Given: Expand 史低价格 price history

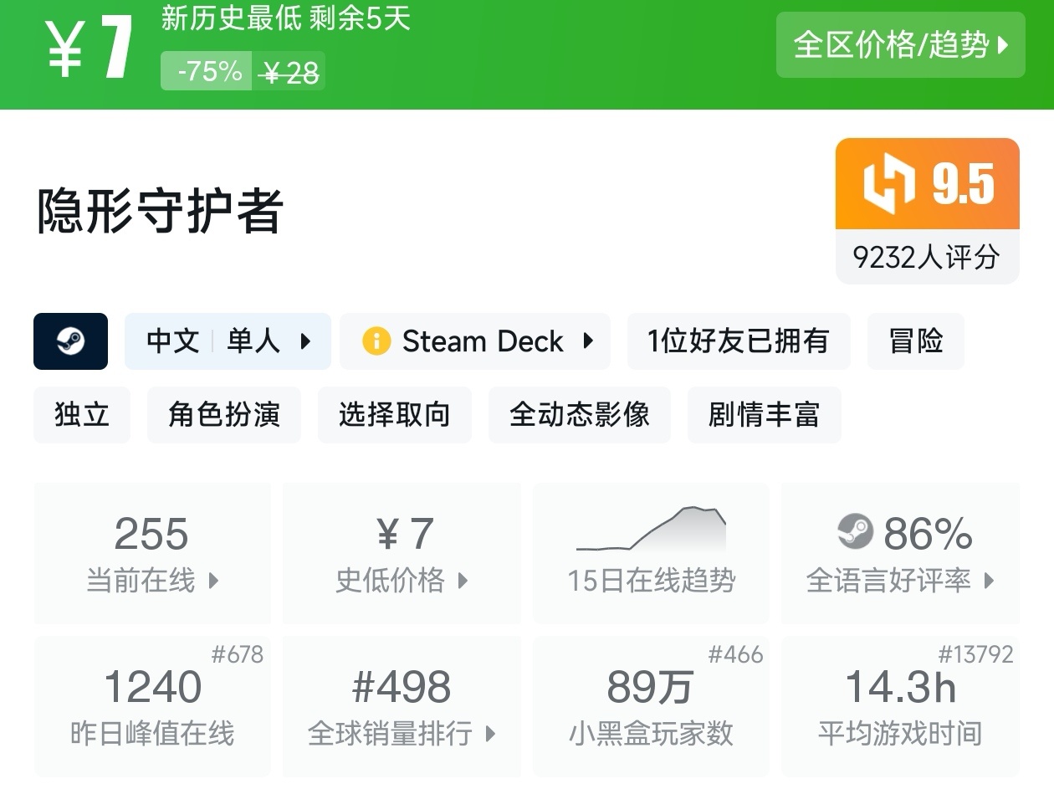Looking at the screenshot, I should [402, 553].
